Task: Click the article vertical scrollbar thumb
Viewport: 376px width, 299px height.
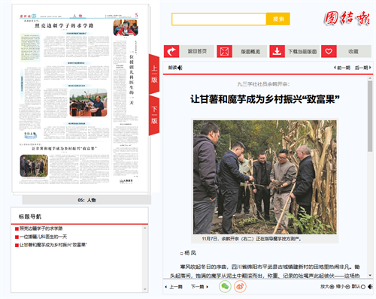Action: coord(370,116)
